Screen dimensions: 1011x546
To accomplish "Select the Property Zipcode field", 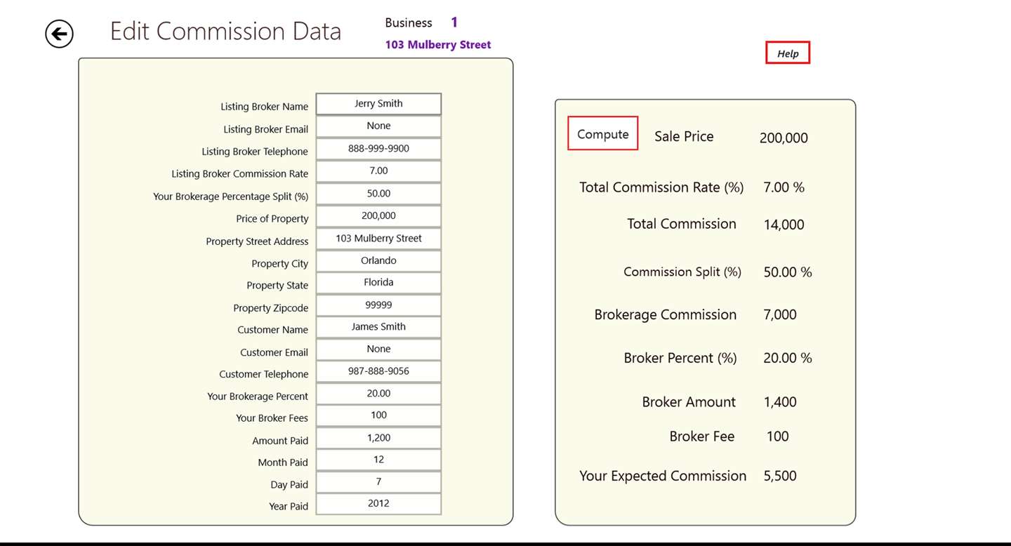I will coord(378,305).
